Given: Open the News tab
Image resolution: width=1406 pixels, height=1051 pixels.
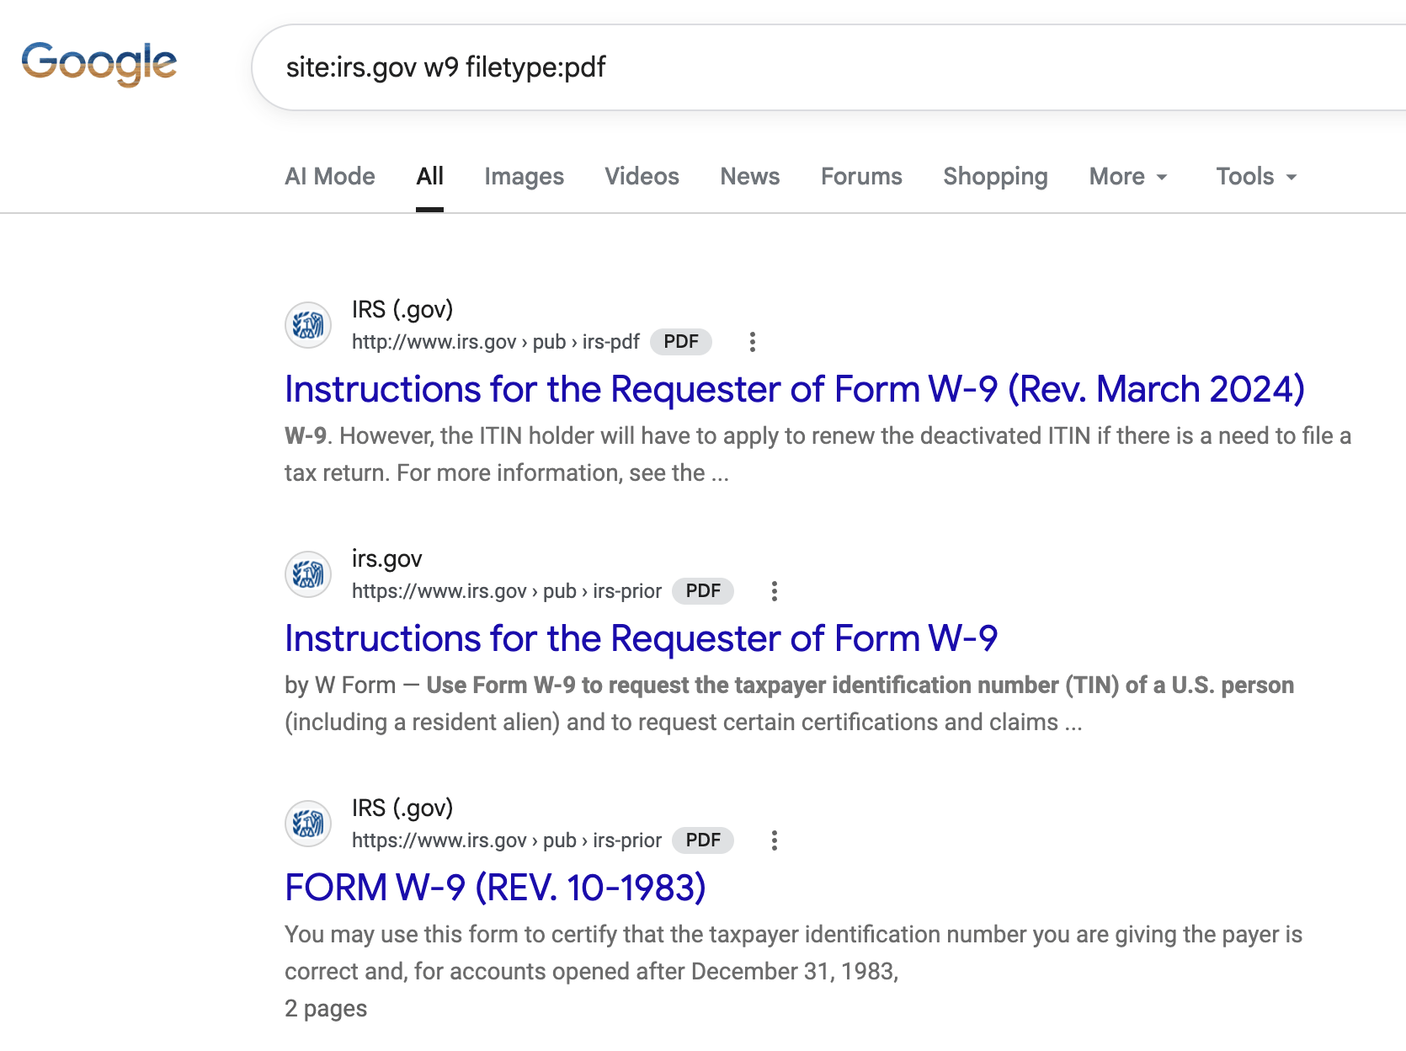Looking at the screenshot, I should 749,177.
